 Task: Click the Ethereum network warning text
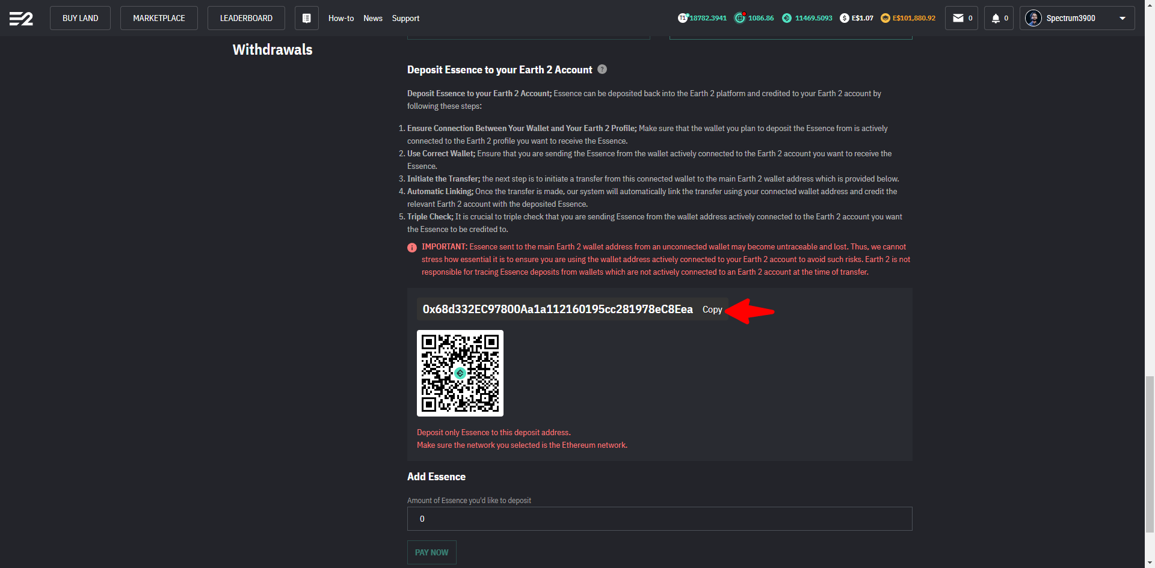pos(522,445)
